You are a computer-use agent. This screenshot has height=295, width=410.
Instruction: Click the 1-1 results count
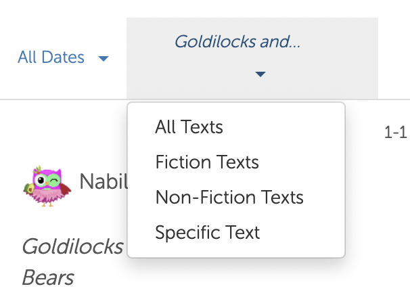coord(395,133)
